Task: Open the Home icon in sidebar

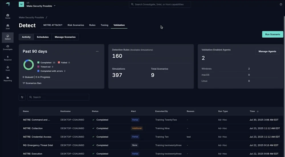Action: point(8,15)
